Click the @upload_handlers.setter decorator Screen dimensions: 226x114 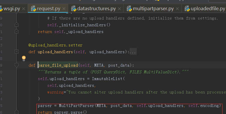point(55,45)
